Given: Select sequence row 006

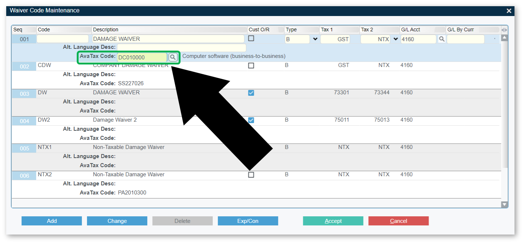Looking at the screenshot, I should coord(24,176).
